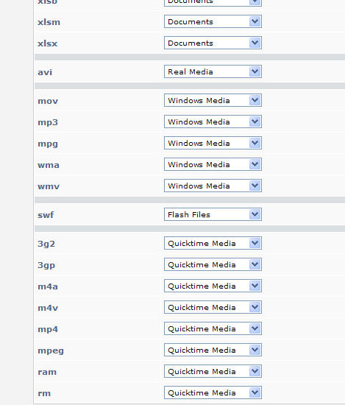Open the xlsm file type dropdown
This screenshot has width=345, height=405.
click(213, 21)
